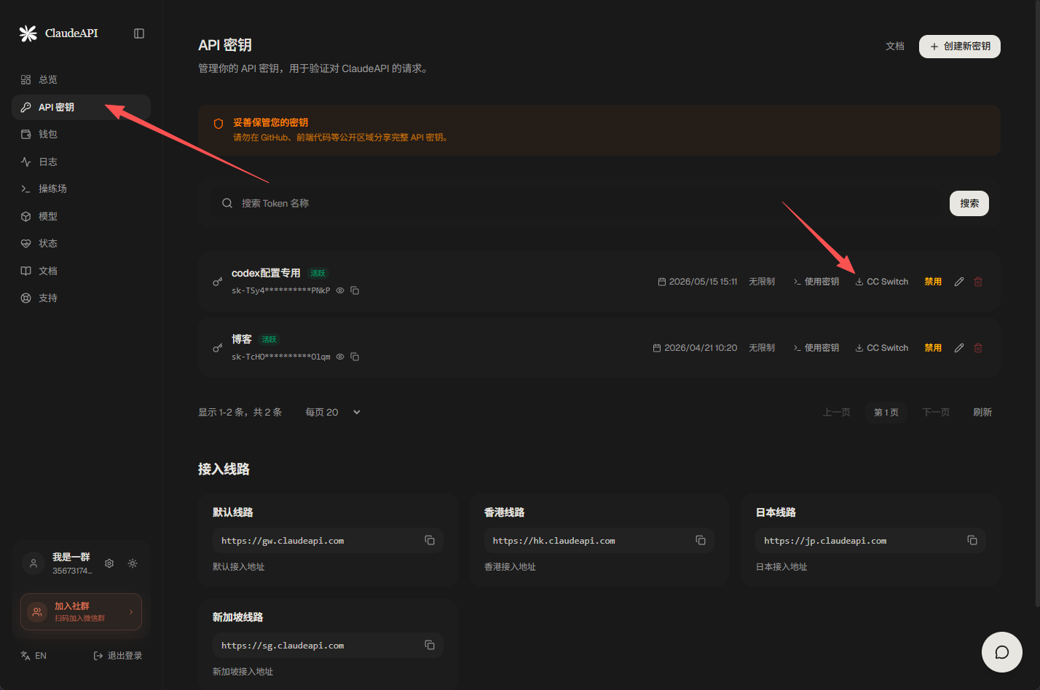Open account settings gear icon

[x=109, y=563]
